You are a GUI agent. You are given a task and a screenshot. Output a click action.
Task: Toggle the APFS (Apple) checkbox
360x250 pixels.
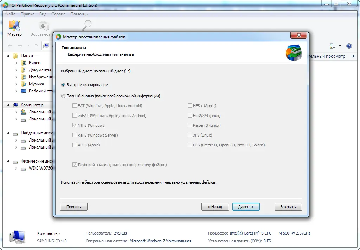[75, 145]
